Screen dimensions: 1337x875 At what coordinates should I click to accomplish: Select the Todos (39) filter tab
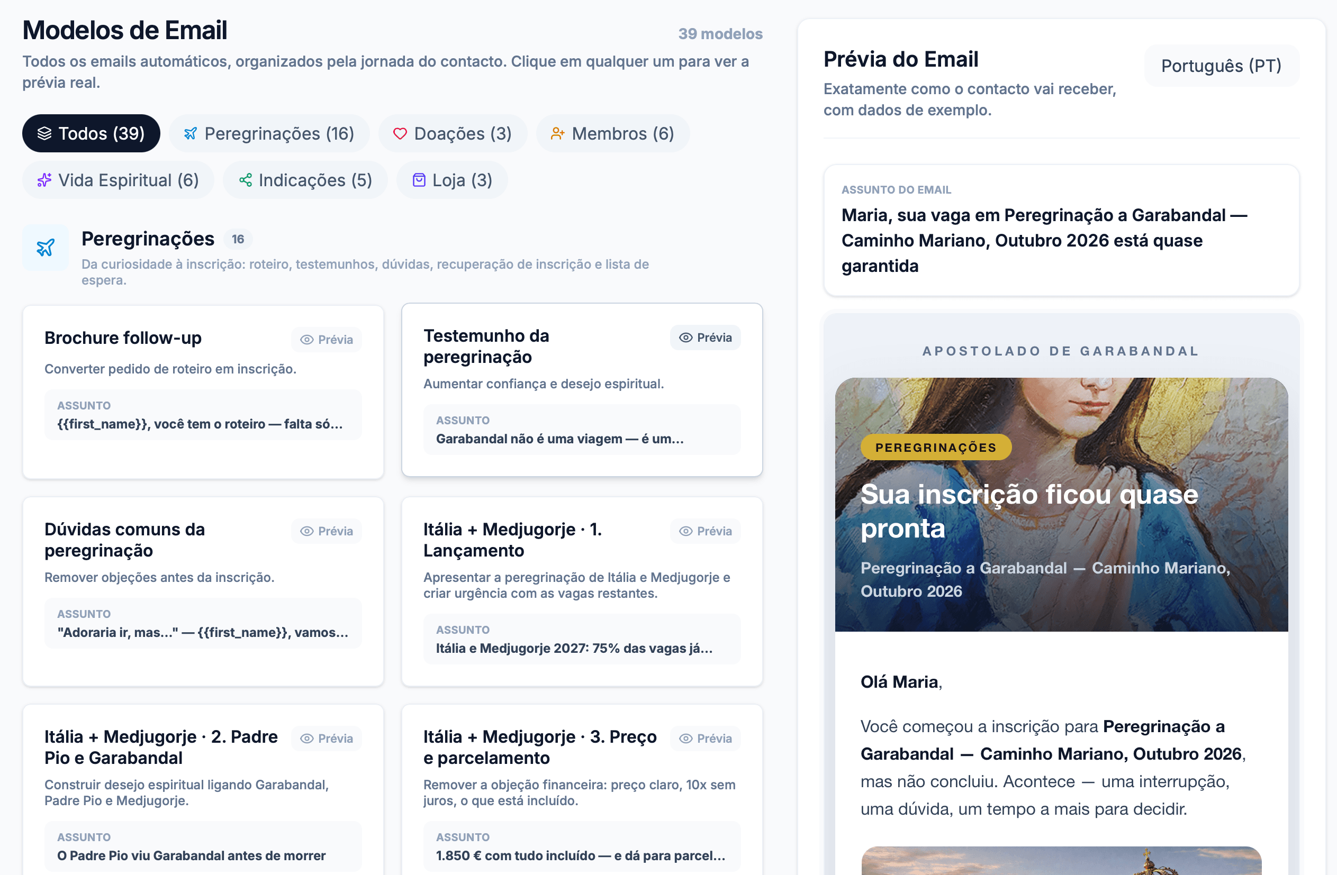click(x=91, y=133)
